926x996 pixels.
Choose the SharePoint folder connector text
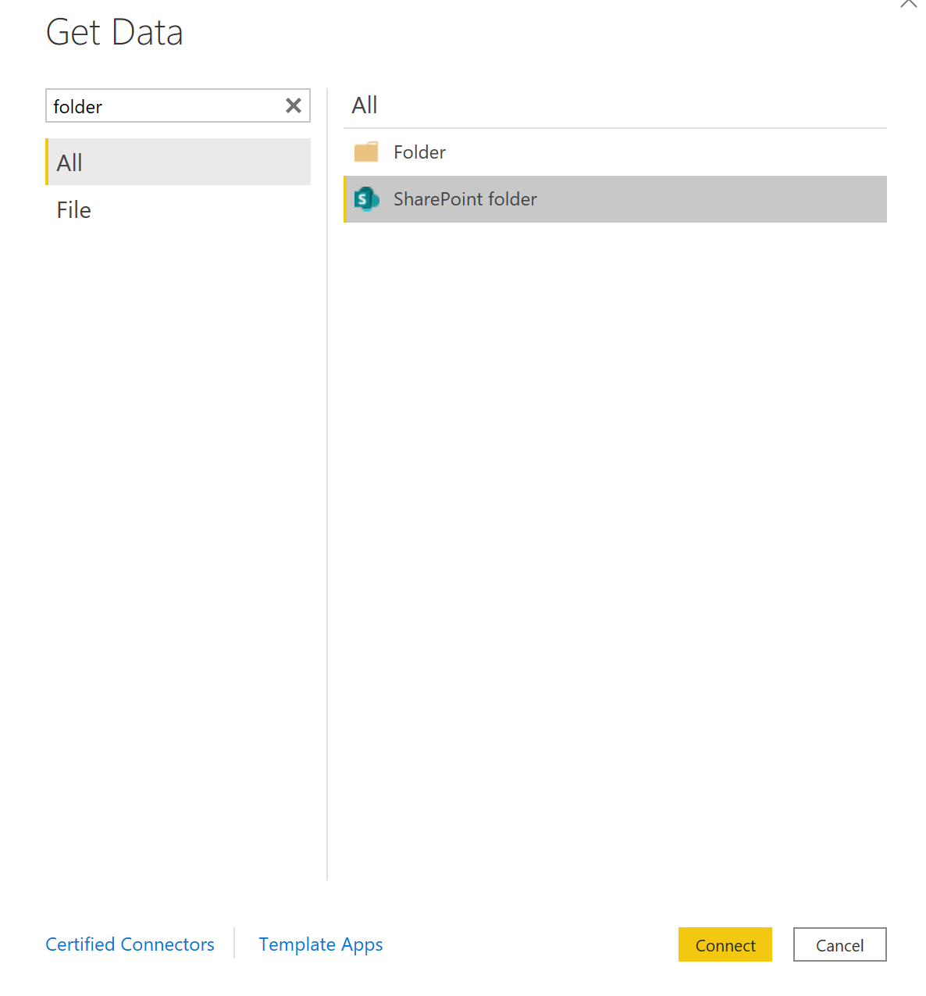tap(465, 199)
